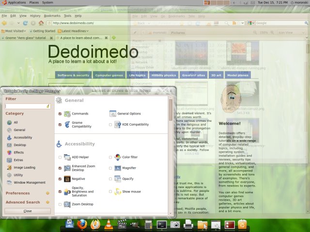Click the Close button in CompizConfig
Image resolution: width=310 pixels, height=232 pixels.
pyautogui.click(x=28, y=211)
